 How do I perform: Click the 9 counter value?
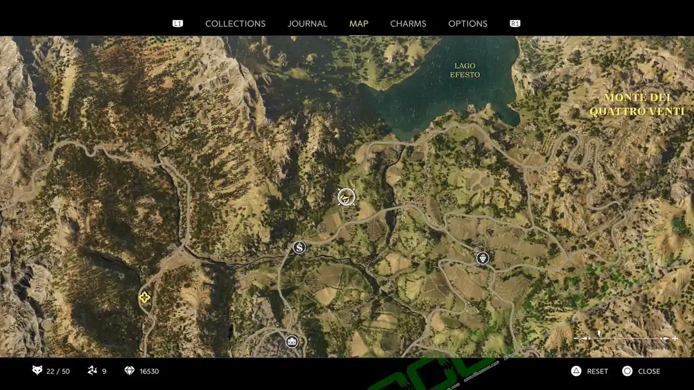pyautogui.click(x=104, y=372)
